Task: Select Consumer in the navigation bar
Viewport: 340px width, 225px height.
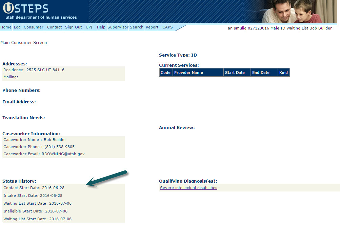Action: [x=34, y=27]
